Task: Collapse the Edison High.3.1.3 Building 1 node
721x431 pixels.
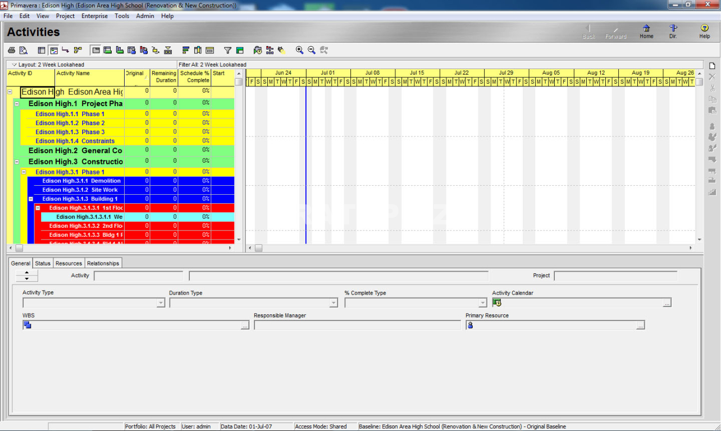Action: point(31,199)
